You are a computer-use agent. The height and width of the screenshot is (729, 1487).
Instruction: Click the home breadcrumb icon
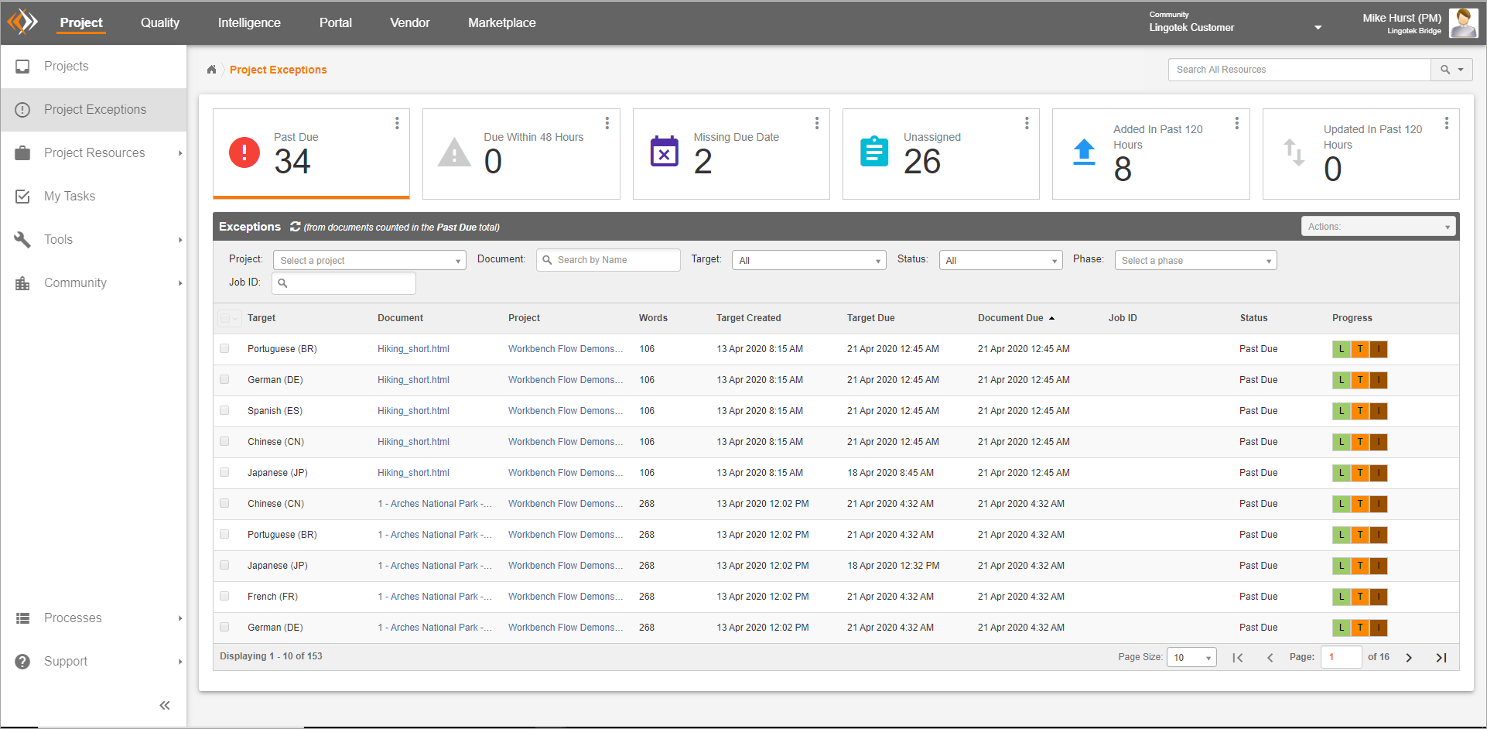click(x=211, y=70)
